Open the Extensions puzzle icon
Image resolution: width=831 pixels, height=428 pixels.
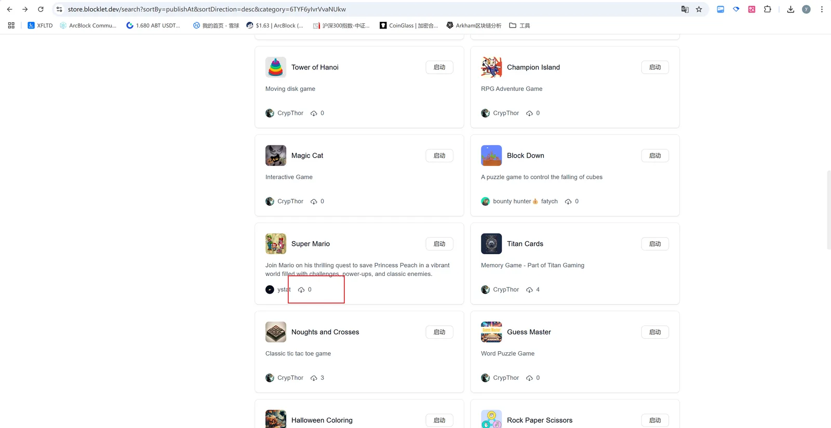[x=768, y=9]
